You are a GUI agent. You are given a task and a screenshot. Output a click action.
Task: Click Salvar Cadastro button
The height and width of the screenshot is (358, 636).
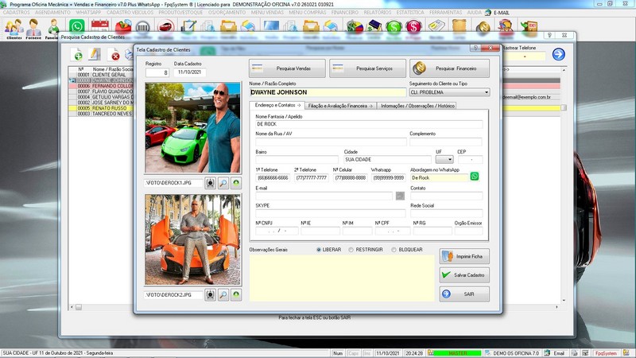click(x=464, y=274)
